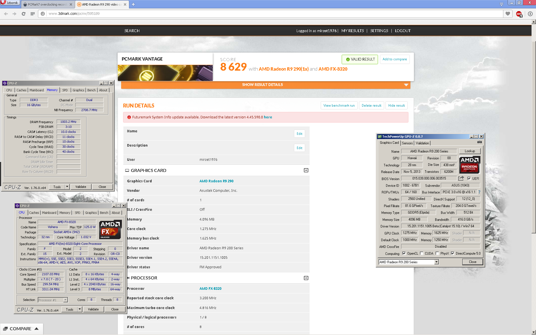Viewport: 536px width, 335px height.
Task: Open the GPU-Z card selection dropdown
Action: tap(436, 262)
